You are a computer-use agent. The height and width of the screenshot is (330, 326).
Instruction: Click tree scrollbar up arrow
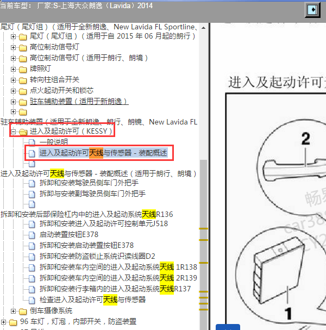[x=203, y=28]
